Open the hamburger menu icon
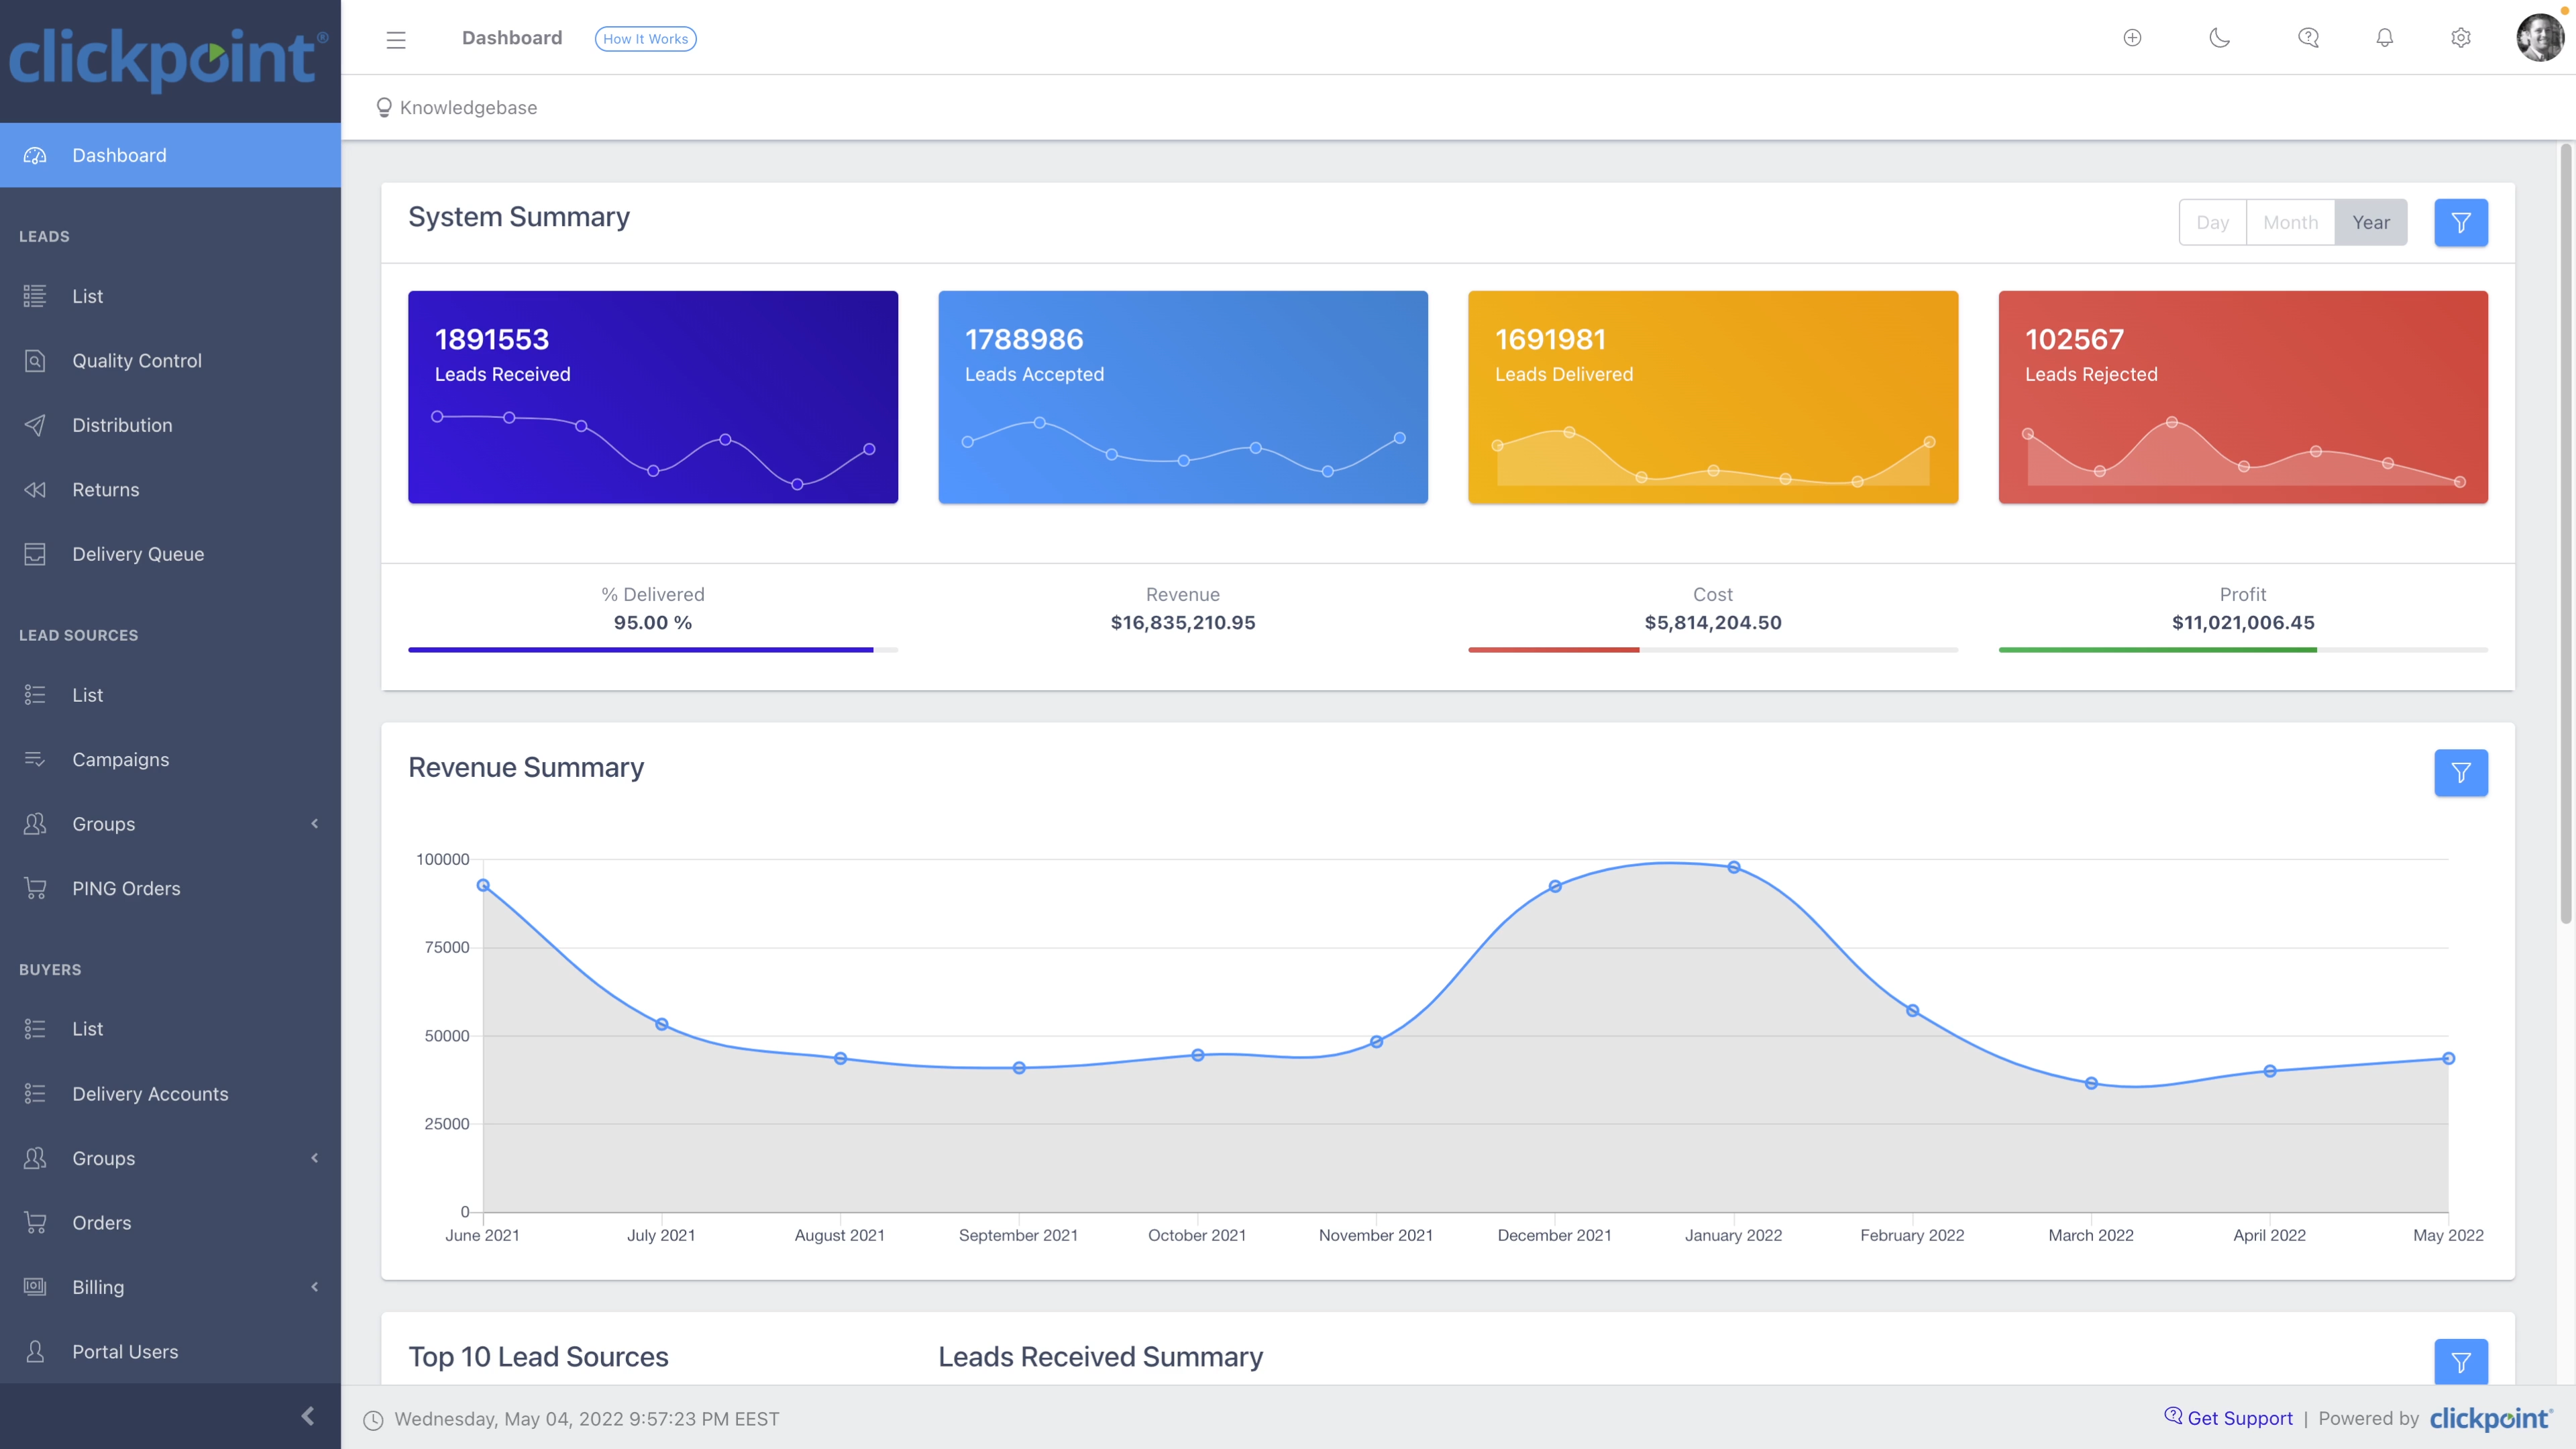 pos(396,39)
